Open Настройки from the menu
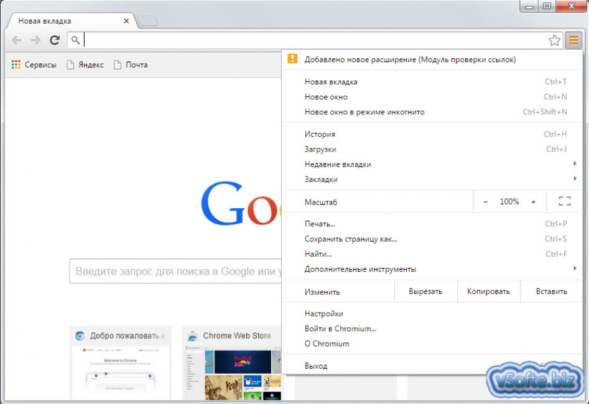This screenshot has width=589, height=404. 432,313
